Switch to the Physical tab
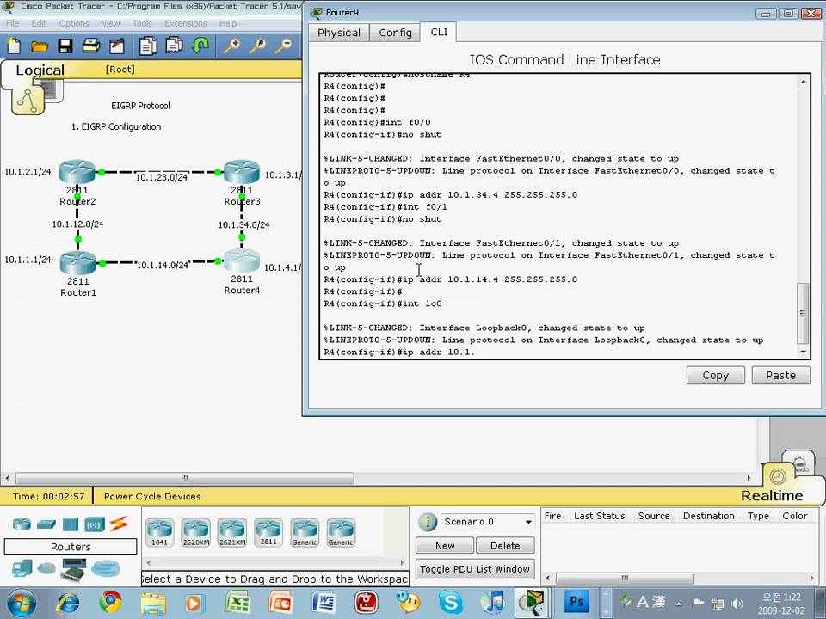 tap(339, 33)
